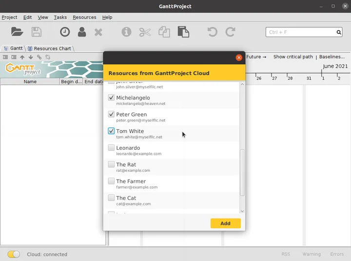This screenshot has width=351, height=261.
Task: Click the resource list scrollbar thumb
Action: [x=242, y=173]
